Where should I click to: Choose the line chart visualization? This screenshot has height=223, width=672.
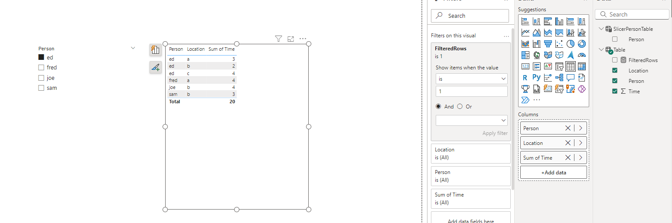pos(525,32)
